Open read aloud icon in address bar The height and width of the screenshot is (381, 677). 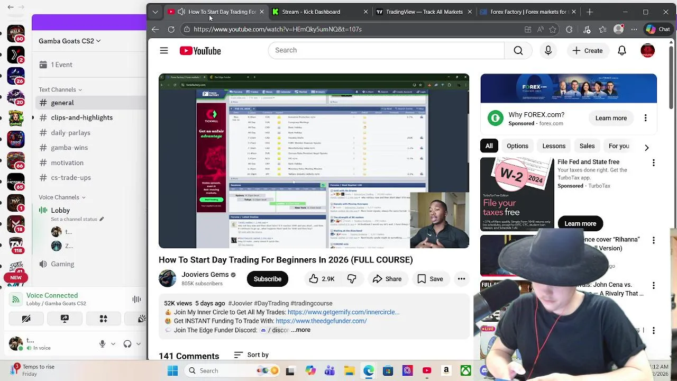coord(540,29)
